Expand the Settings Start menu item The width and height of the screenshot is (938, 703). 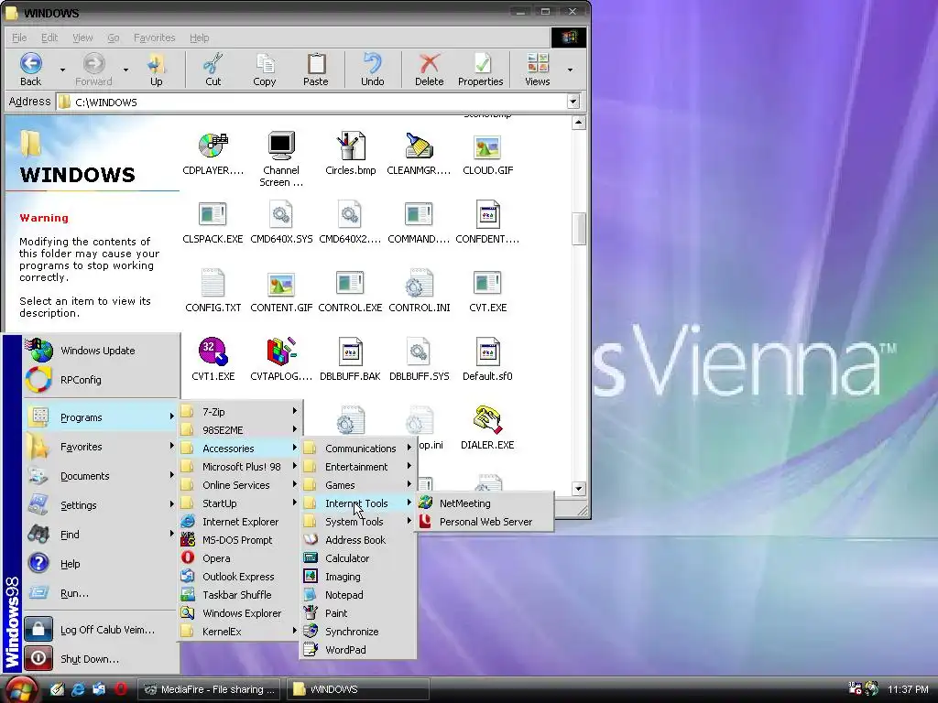(101, 505)
